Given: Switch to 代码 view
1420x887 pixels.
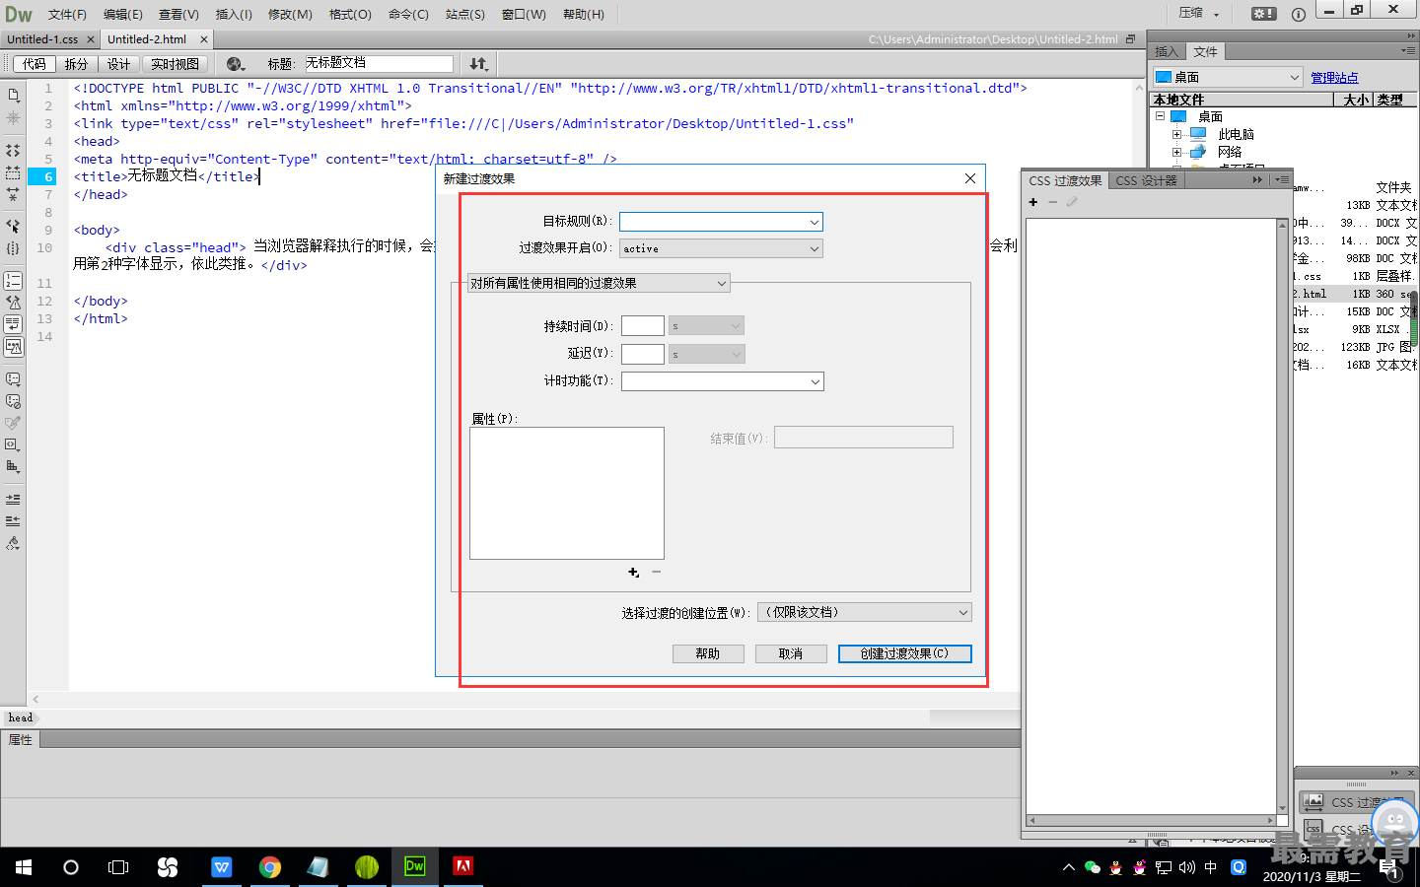Looking at the screenshot, I should [35, 64].
